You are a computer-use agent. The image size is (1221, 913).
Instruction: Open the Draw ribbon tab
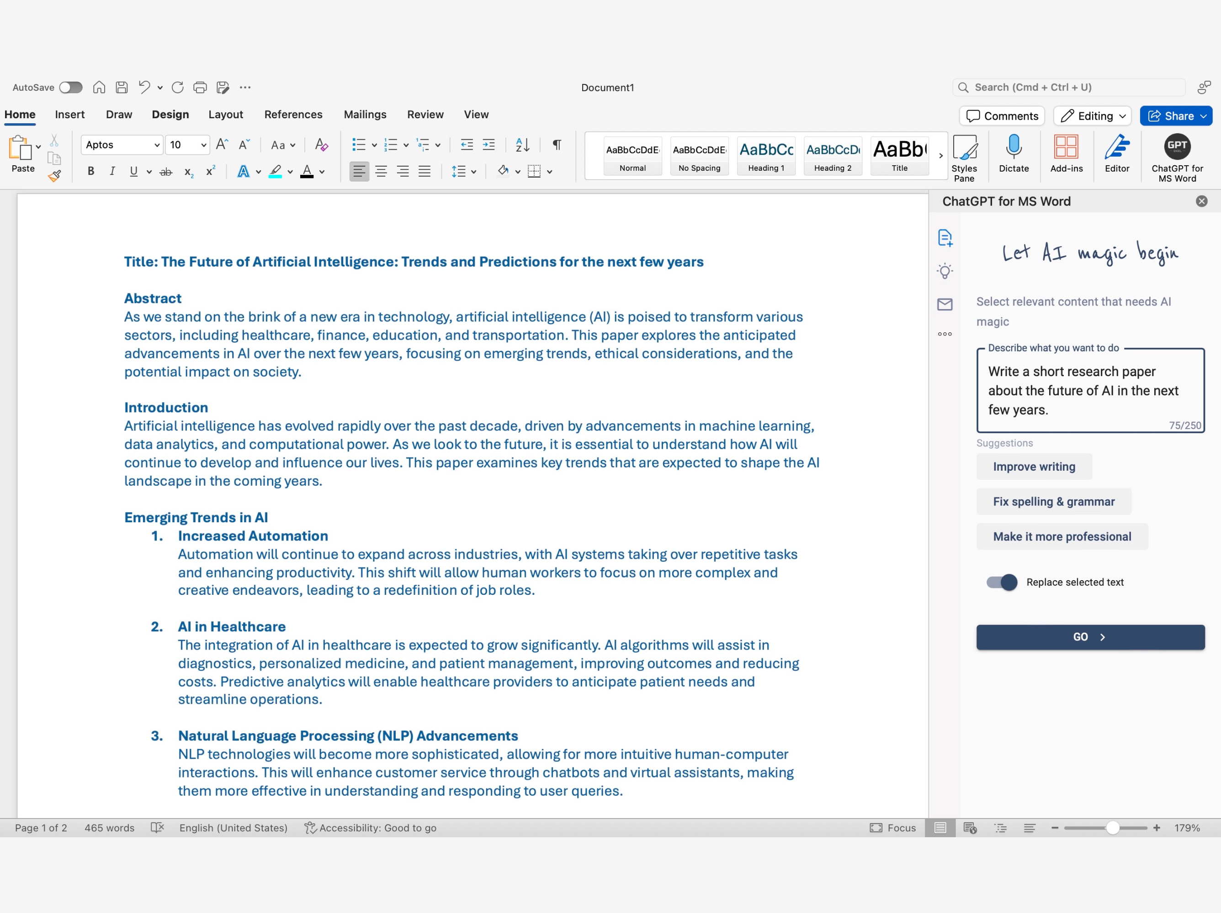tap(119, 114)
